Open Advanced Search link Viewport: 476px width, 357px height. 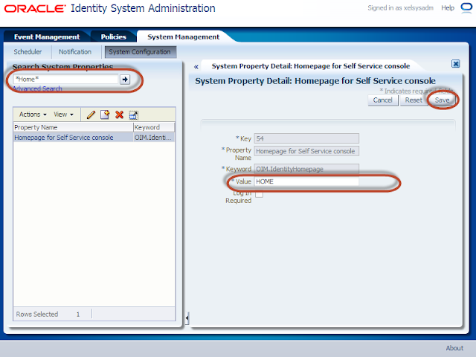point(37,89)
